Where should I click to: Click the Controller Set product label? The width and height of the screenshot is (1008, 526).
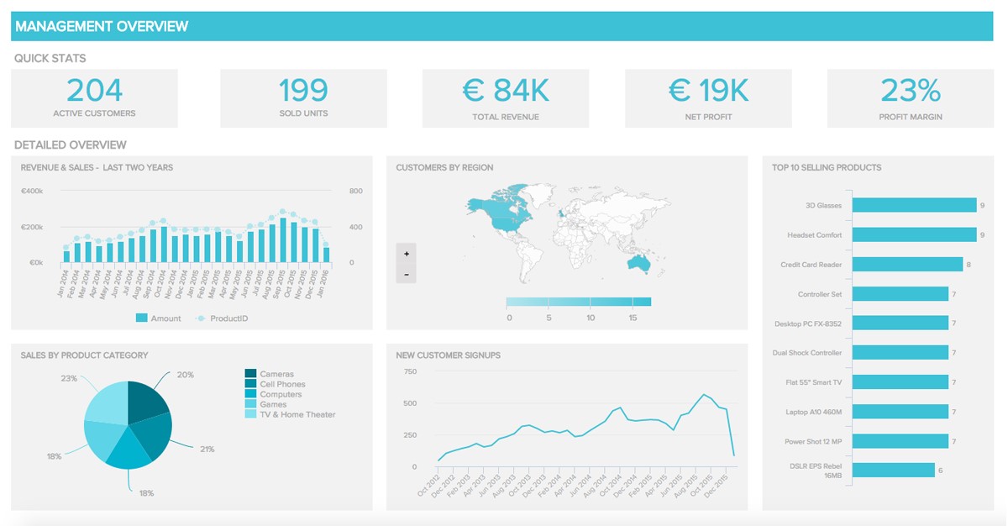point(819,294)
